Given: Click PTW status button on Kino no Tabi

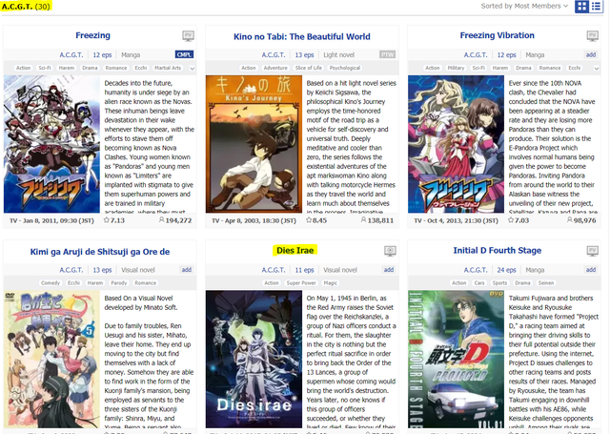Looking at the screenshot, I should click(387, 55).
